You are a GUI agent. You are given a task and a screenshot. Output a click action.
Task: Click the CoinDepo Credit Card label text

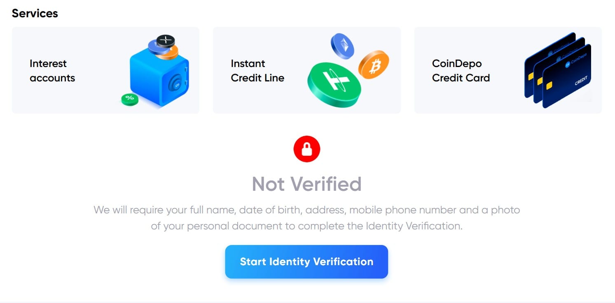pos(461,71)
